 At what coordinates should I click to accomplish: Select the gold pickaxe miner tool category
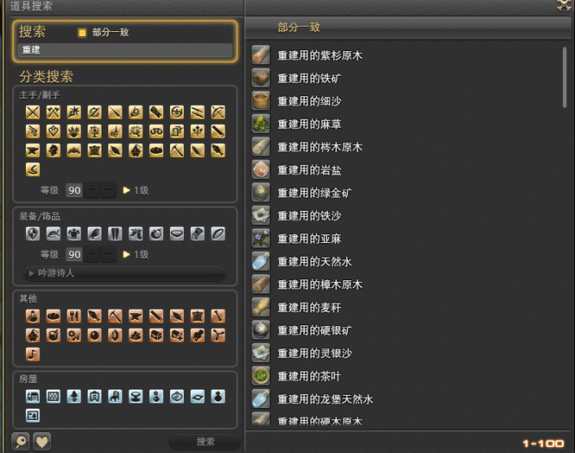tap(177, 150)
